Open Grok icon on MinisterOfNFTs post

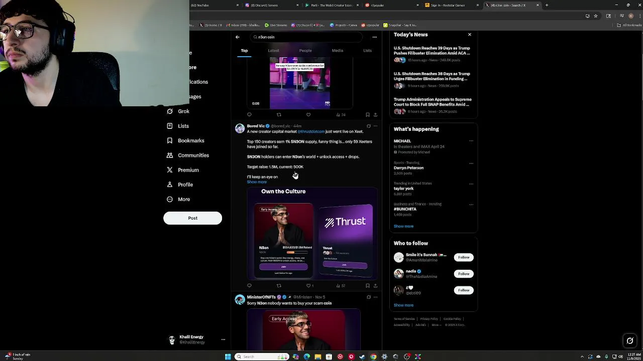pos(369,297)
